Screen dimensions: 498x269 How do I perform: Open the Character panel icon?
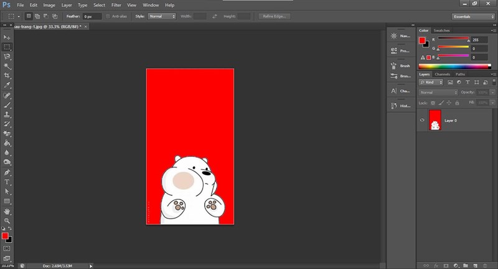pyautogui.click(x=394, y=91)
